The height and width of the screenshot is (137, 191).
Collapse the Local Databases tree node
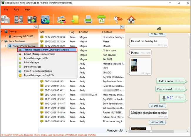tap(2, 41)
